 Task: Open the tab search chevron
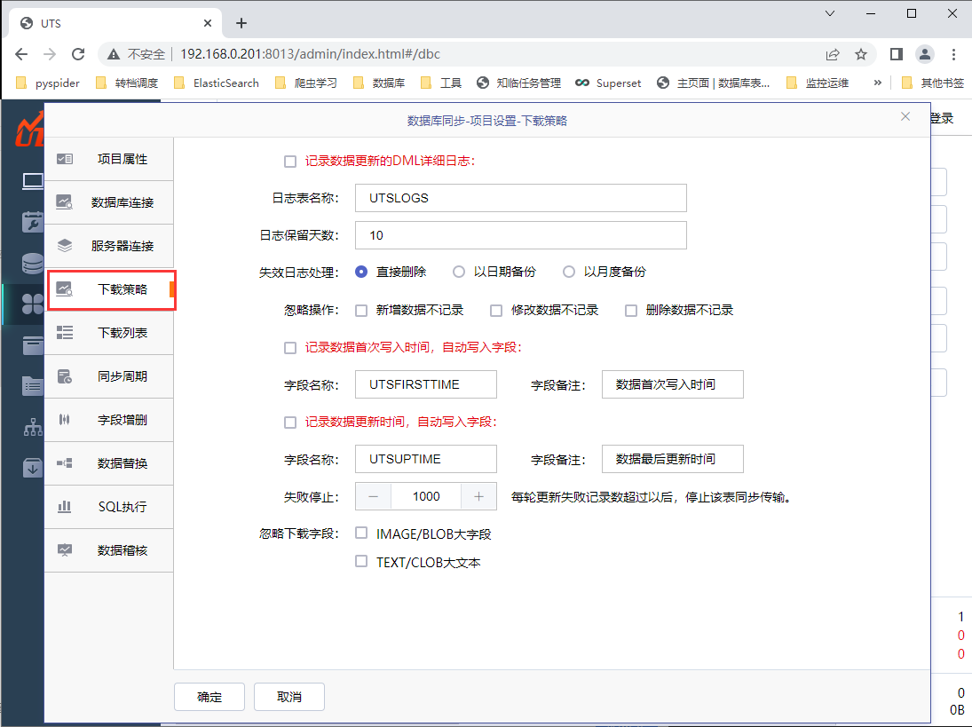[830, 13]
